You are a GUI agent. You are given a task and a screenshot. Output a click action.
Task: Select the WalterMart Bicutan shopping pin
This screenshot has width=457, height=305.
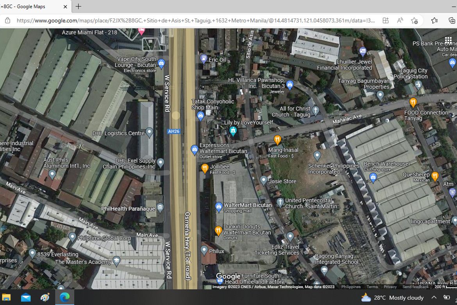click(219, 207)
